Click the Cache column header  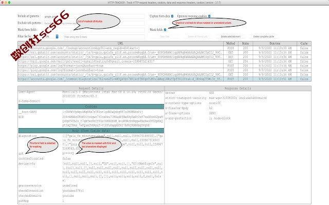[304, 44]
